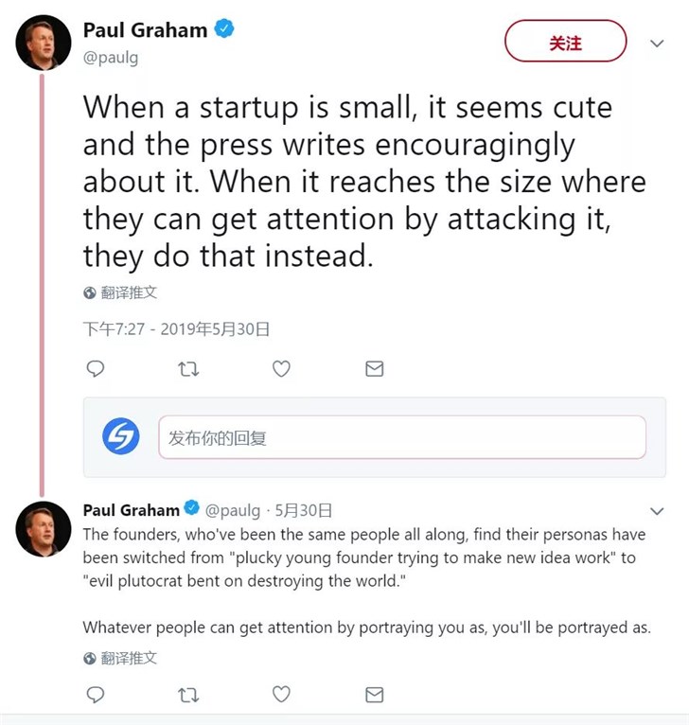Translate the second tweet via 翻译推文
The width and height of the screenshot is (689, 725).
coord(129,658)
